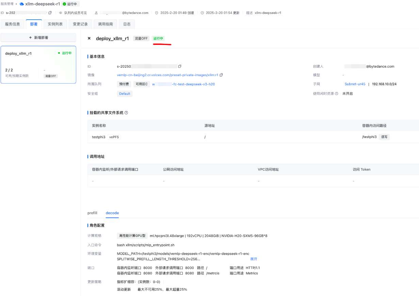Copy the image URL xllm:r1
The height and width of the screenshot is (296, 419).
(221, 75)
